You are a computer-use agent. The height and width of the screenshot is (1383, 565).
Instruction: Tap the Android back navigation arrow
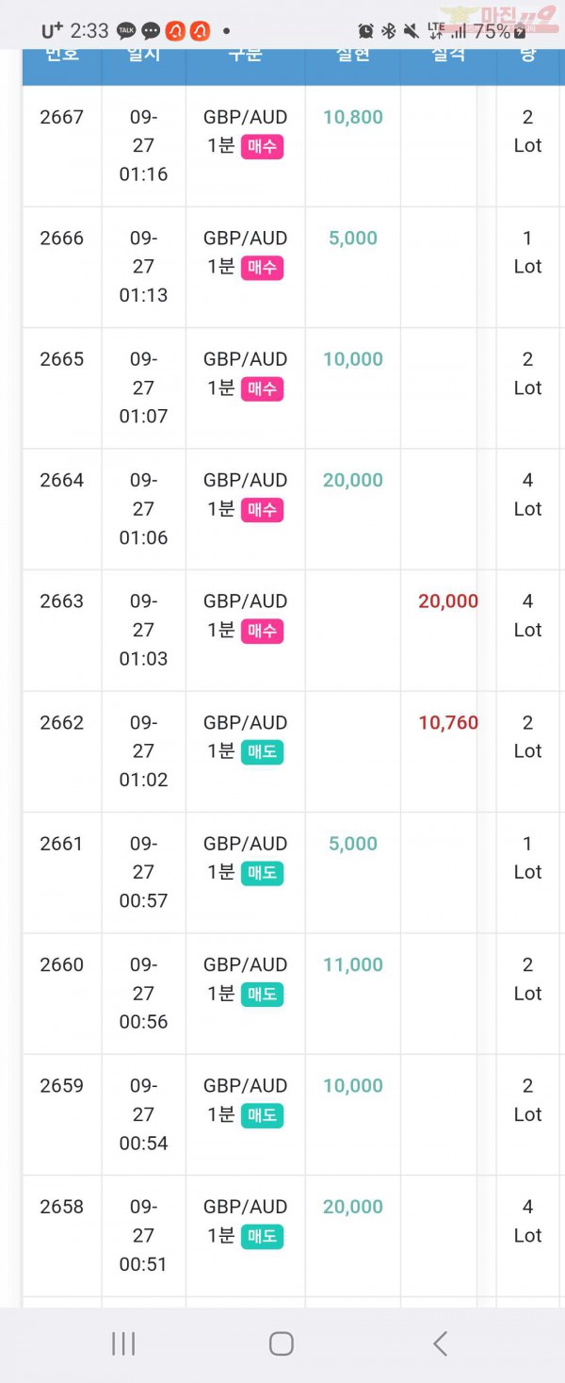(440, 1343)
